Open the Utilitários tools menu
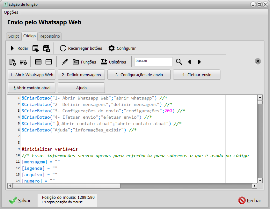Screen dimensions: 270x209 click(113, 62)
